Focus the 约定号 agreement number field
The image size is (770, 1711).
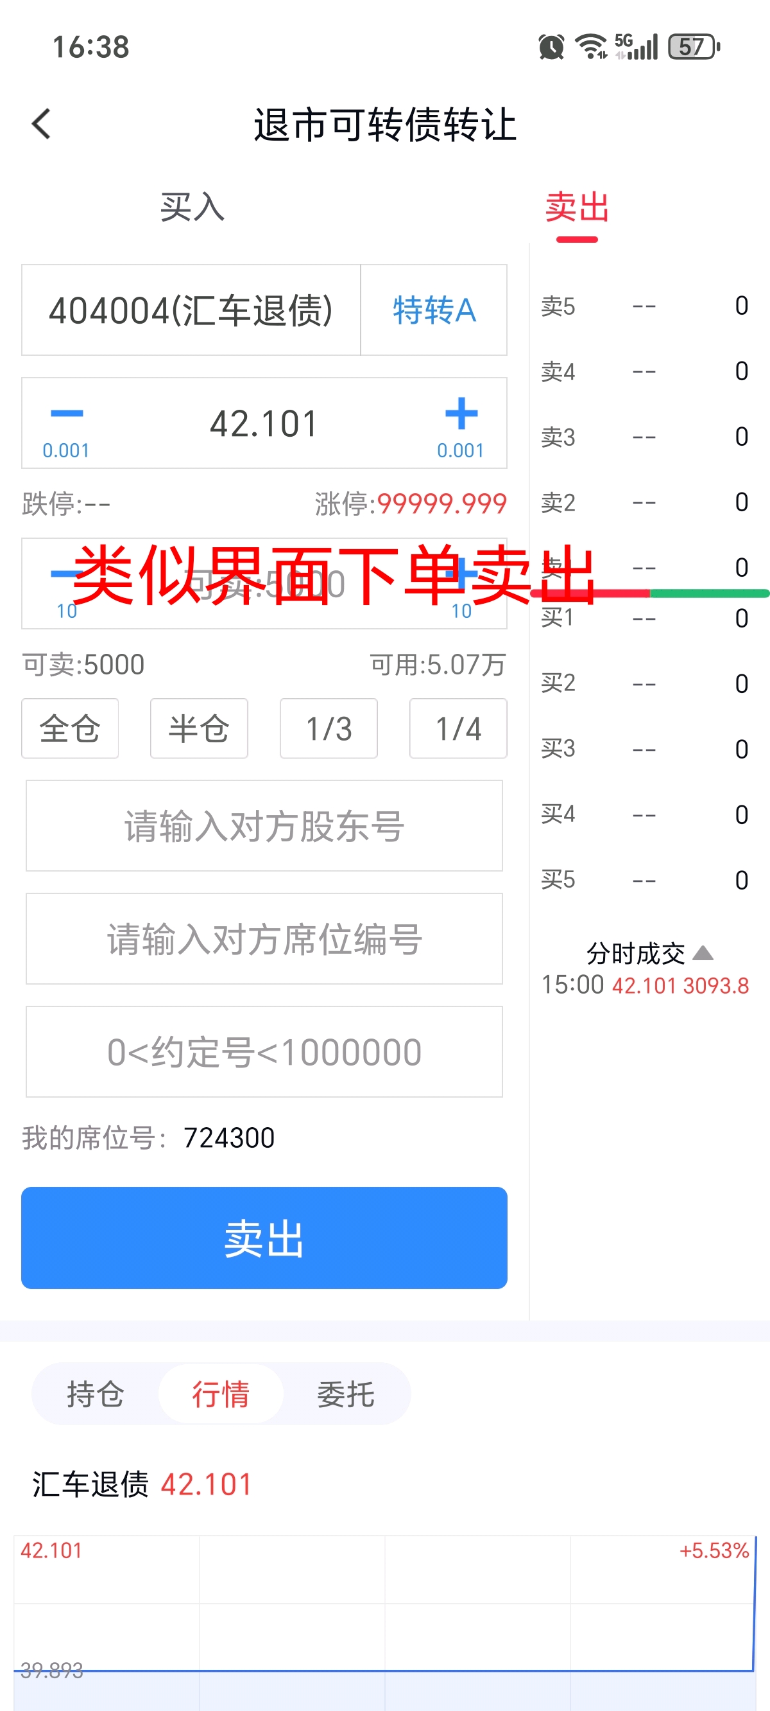(x=264, y=1051)
